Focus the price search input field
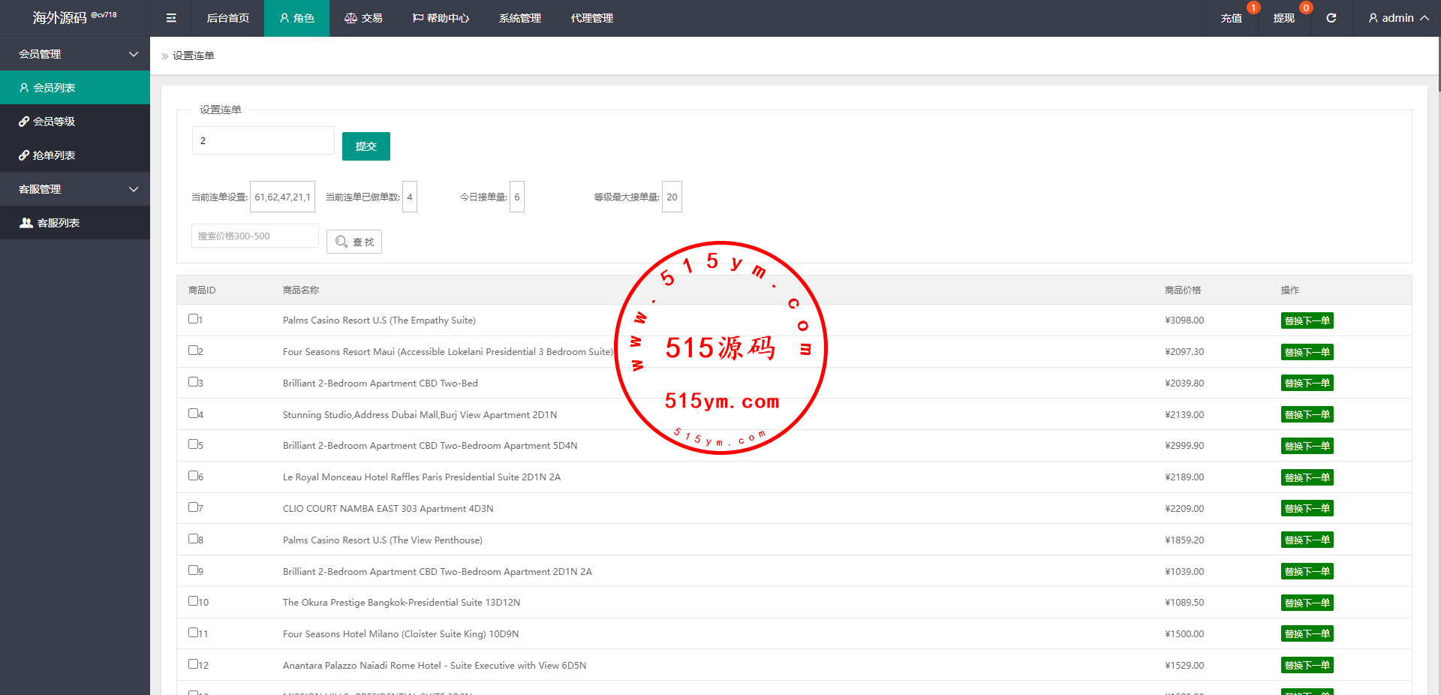Viewport: 1441px width, 695px height. (255, 236)
